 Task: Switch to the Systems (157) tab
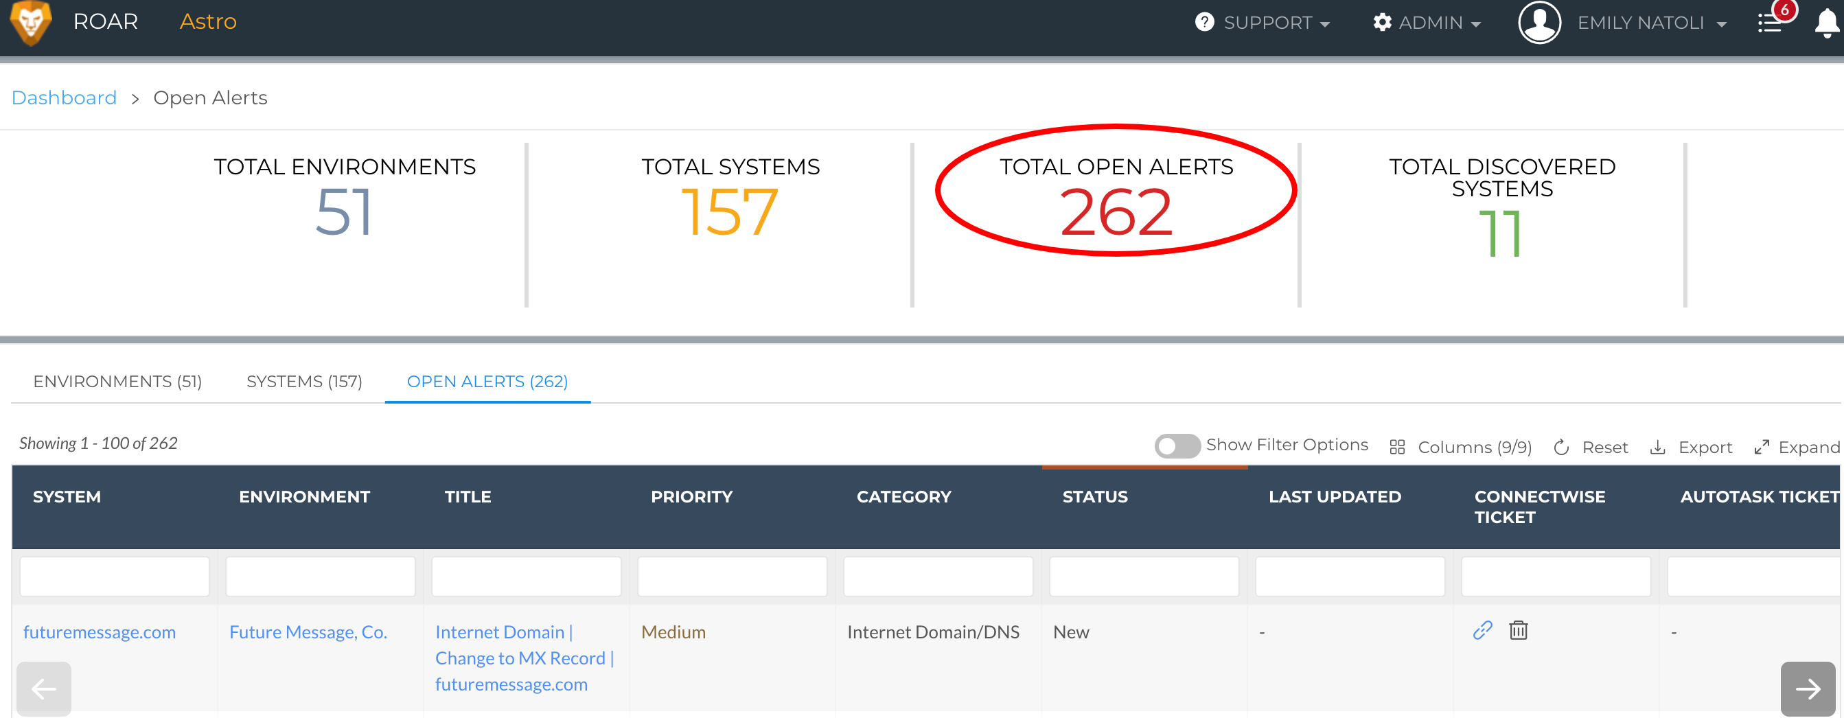pos(304,382)
